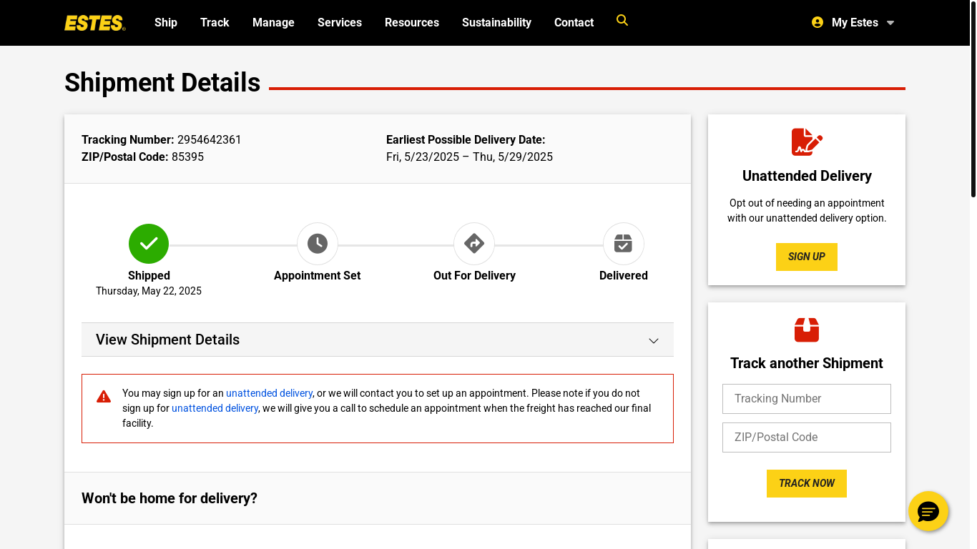Click the red box icon above Track another Shipment
Image resolution: width=977 pixels, height=549 pixels.
pos(807,330)
